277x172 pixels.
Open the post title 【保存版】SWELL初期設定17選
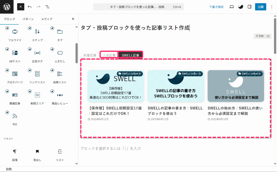(115, 111)
